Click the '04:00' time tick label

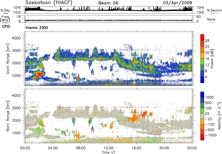tap(53, 148)
